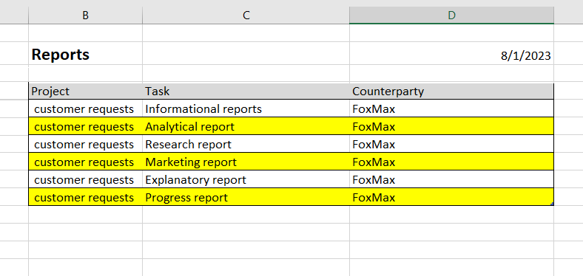This screenshot has height=276, width=583.
Task: Select column B header
Action: (86, 15)
